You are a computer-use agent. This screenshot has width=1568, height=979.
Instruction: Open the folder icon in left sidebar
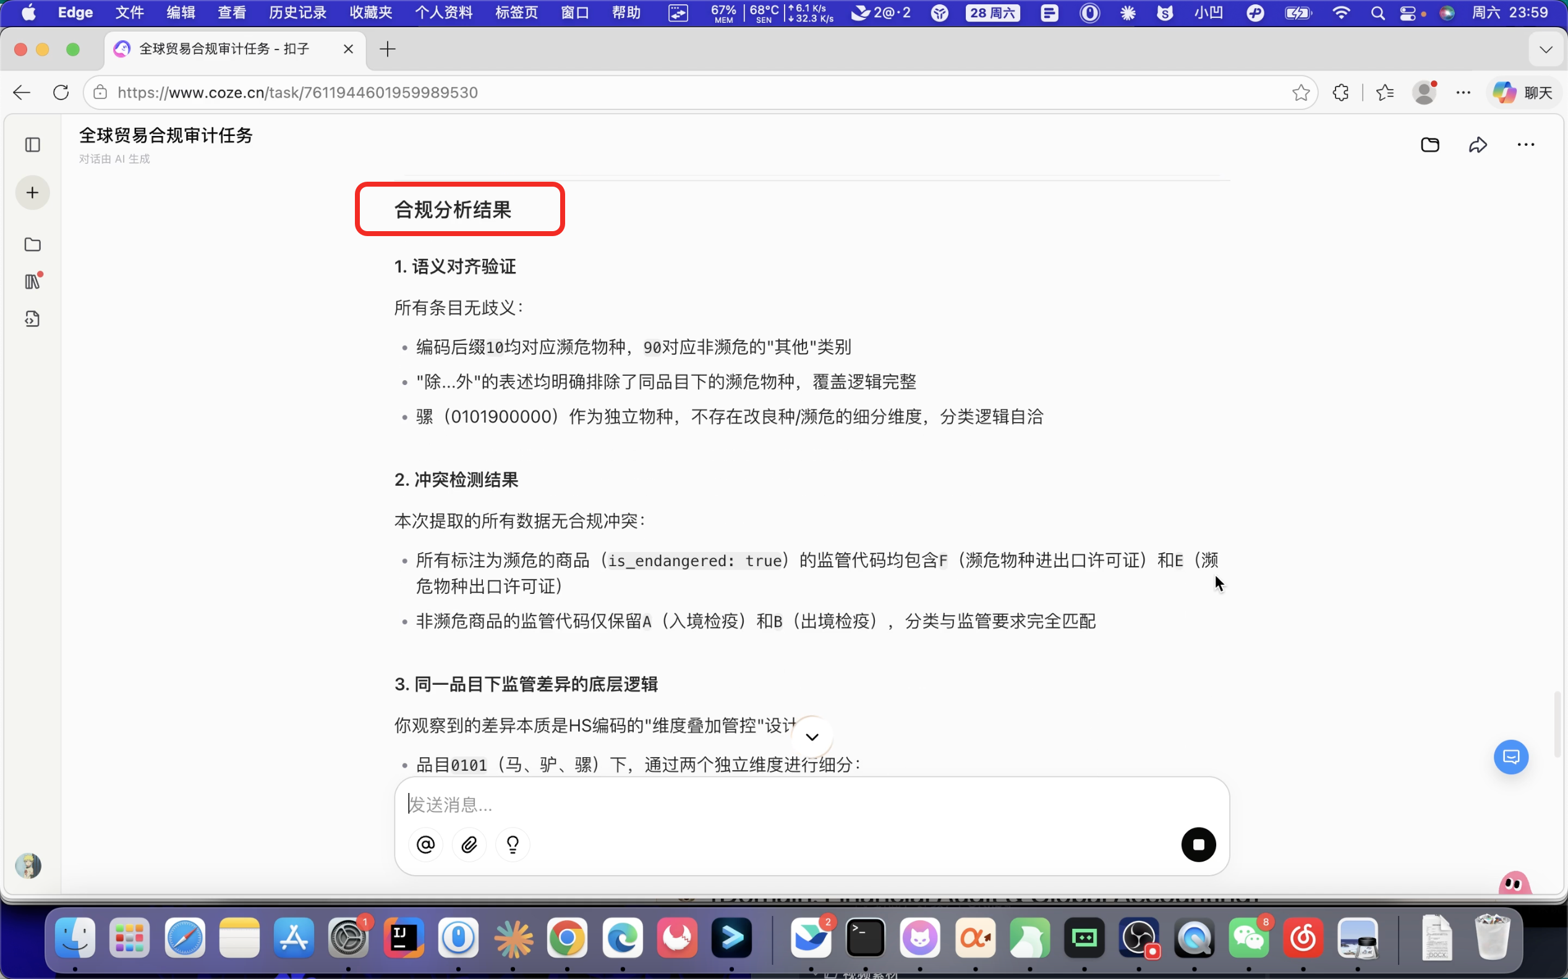click(32, 244)
